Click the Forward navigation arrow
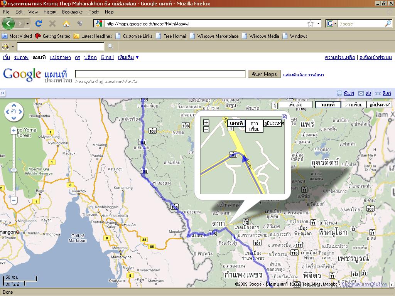The height and width of the screenshot is (296, 395). [20, 24]
